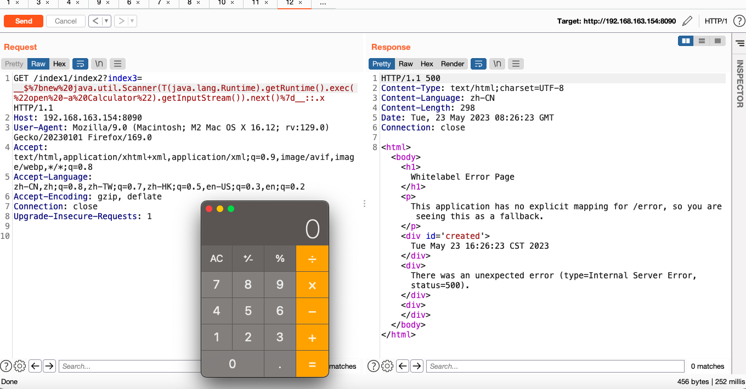
Task: Go to previous match in Response search
Action: pos(403,366)
